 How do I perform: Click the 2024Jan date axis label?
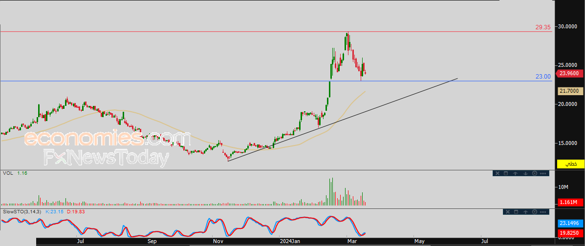[291, 242]
